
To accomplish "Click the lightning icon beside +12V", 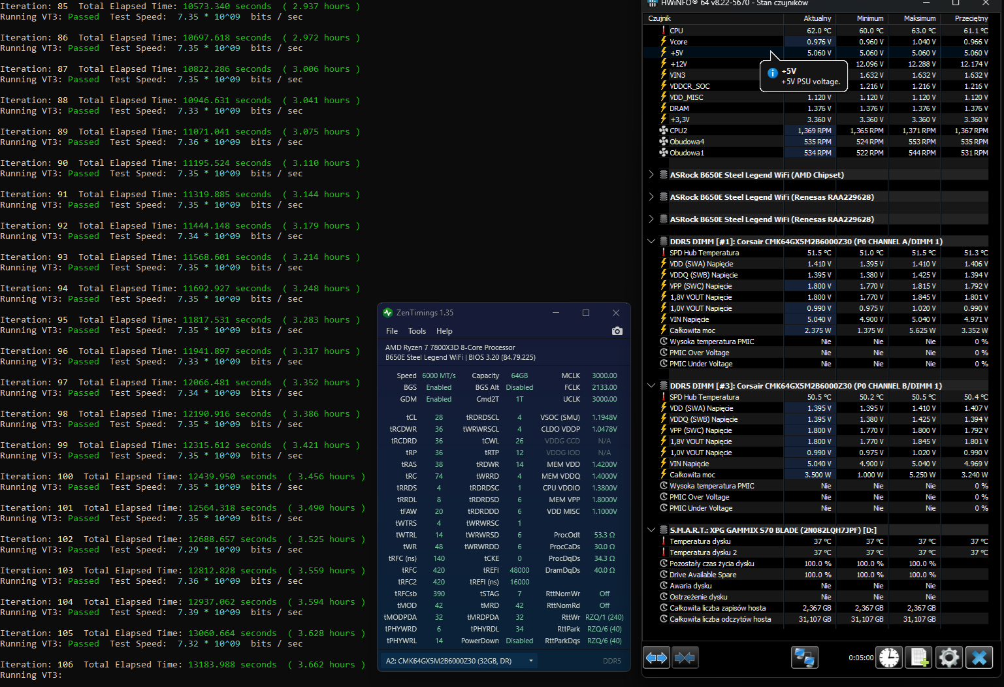I will 664,64.
